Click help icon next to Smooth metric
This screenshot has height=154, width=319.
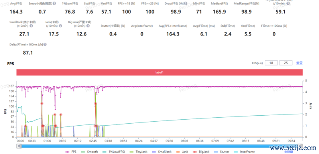click(54, 4)
